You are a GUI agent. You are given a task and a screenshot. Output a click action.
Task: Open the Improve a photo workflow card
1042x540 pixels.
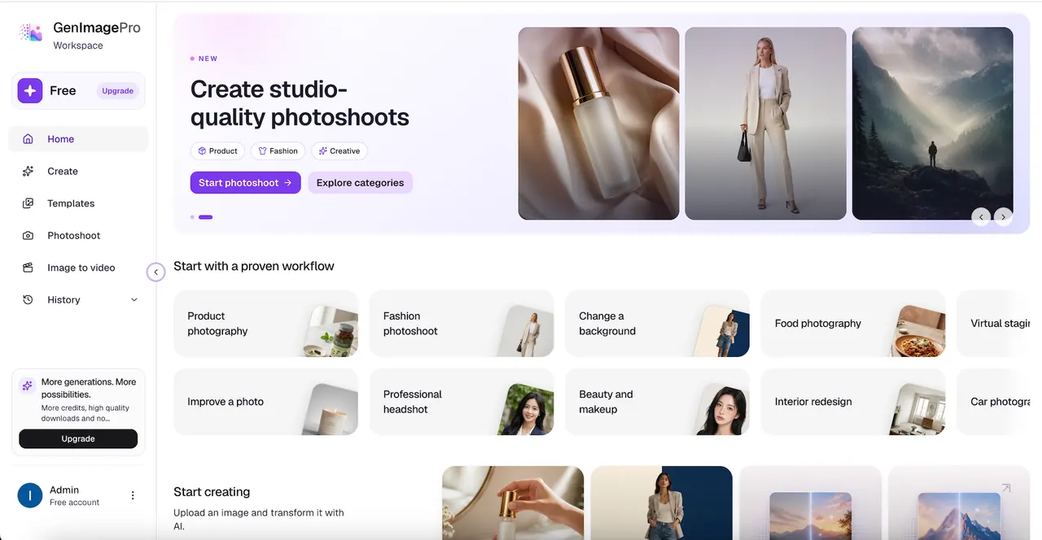click(x=266, y=402)
